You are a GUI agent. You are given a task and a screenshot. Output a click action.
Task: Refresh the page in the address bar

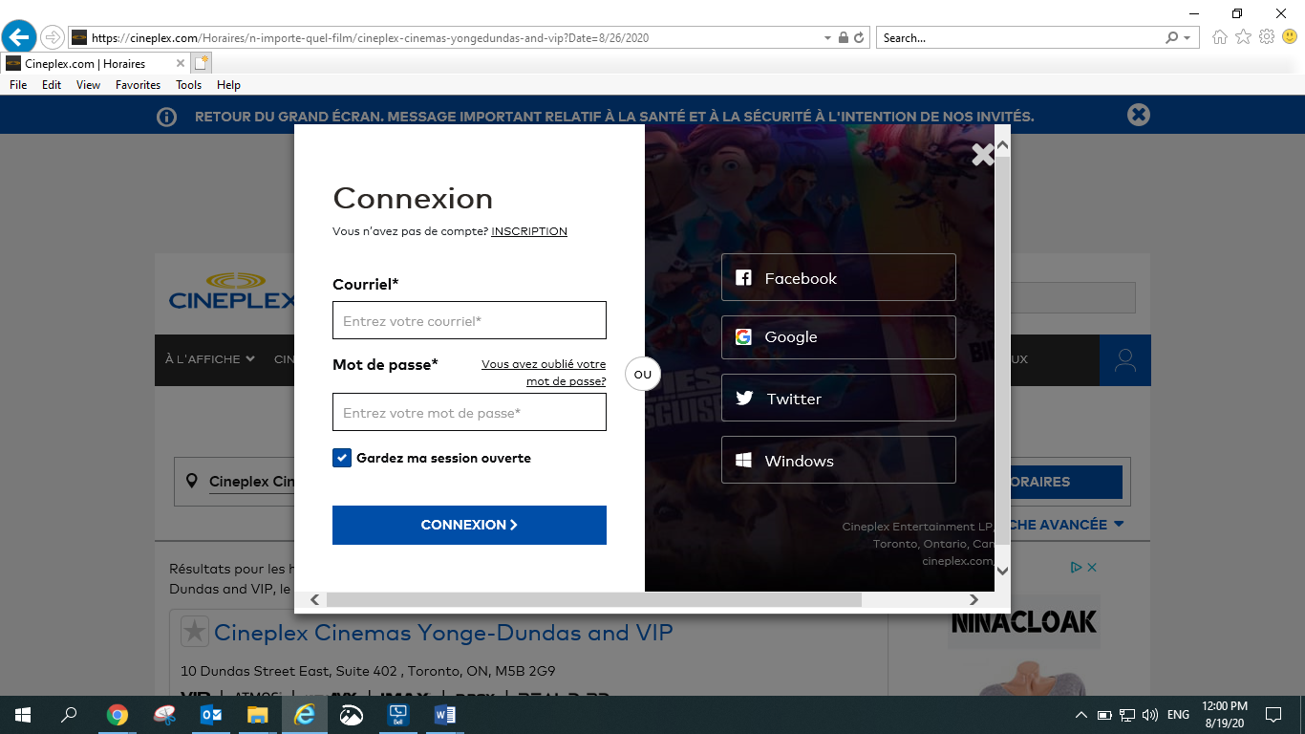coord(859,38)
